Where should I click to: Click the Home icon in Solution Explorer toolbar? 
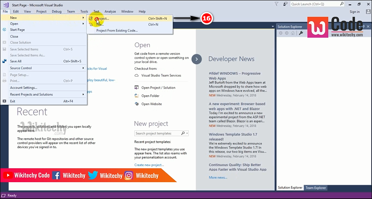point(293,33)
